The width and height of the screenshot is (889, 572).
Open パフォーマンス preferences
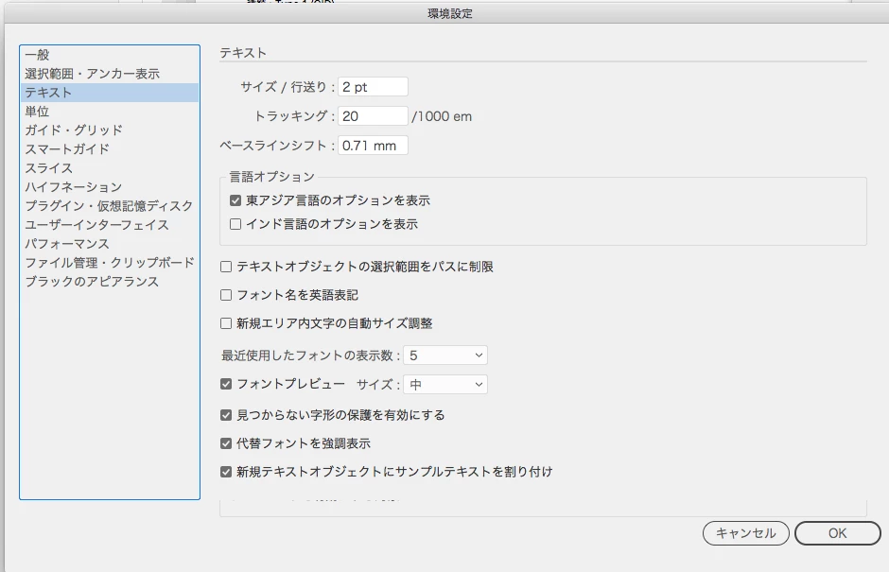pyautogui.click(x=110, y=244)
